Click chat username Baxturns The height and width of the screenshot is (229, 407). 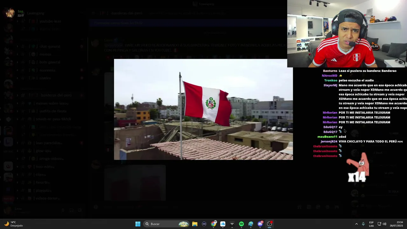[x=330, y=71]
